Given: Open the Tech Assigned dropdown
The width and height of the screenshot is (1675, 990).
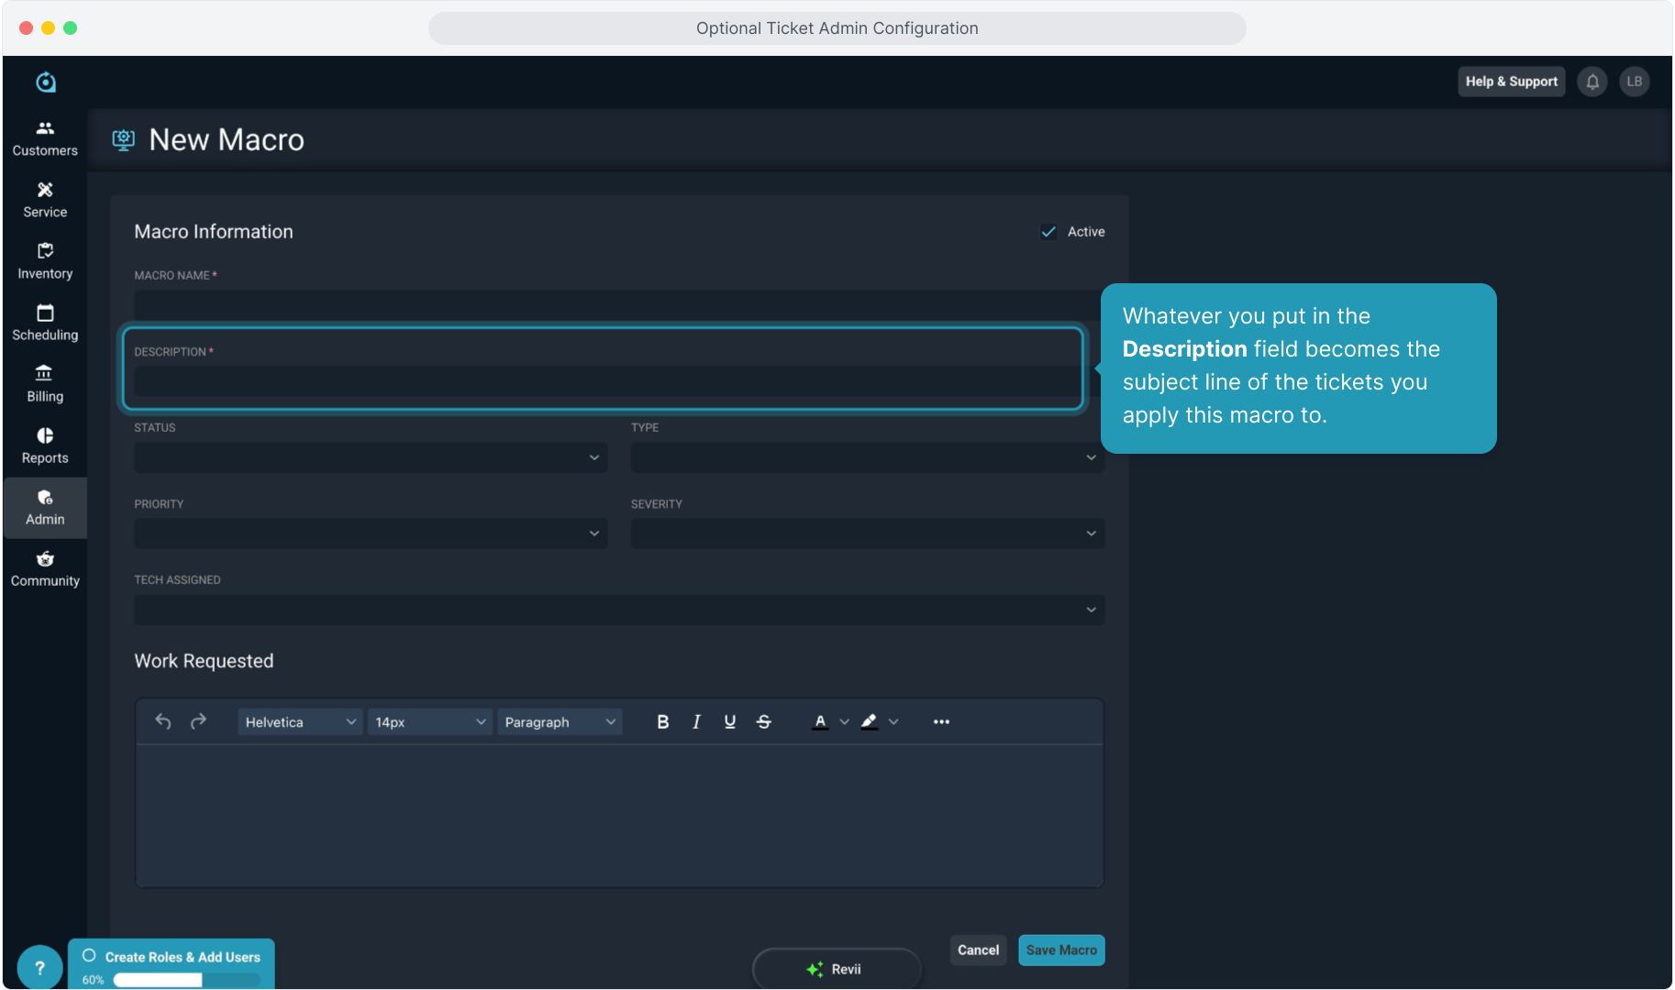Looking at the screenshot, I should click(x=618, y=610).
